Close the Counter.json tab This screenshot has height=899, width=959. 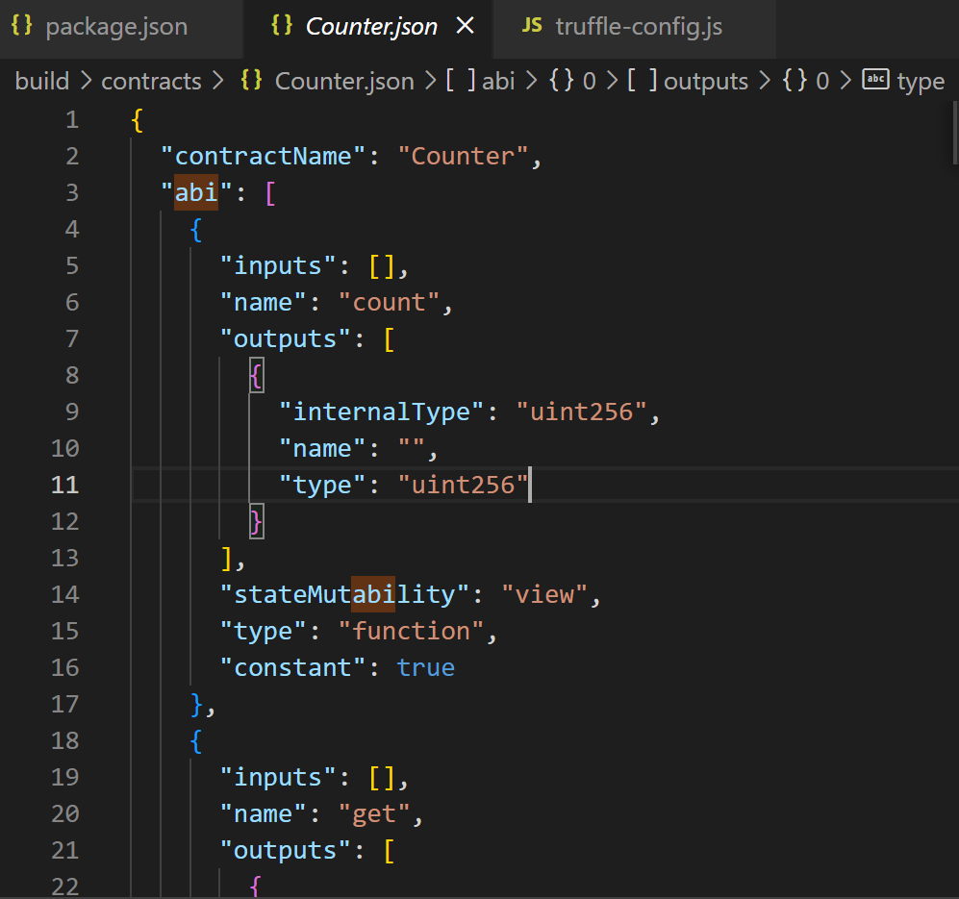click(x=466, y=26)
